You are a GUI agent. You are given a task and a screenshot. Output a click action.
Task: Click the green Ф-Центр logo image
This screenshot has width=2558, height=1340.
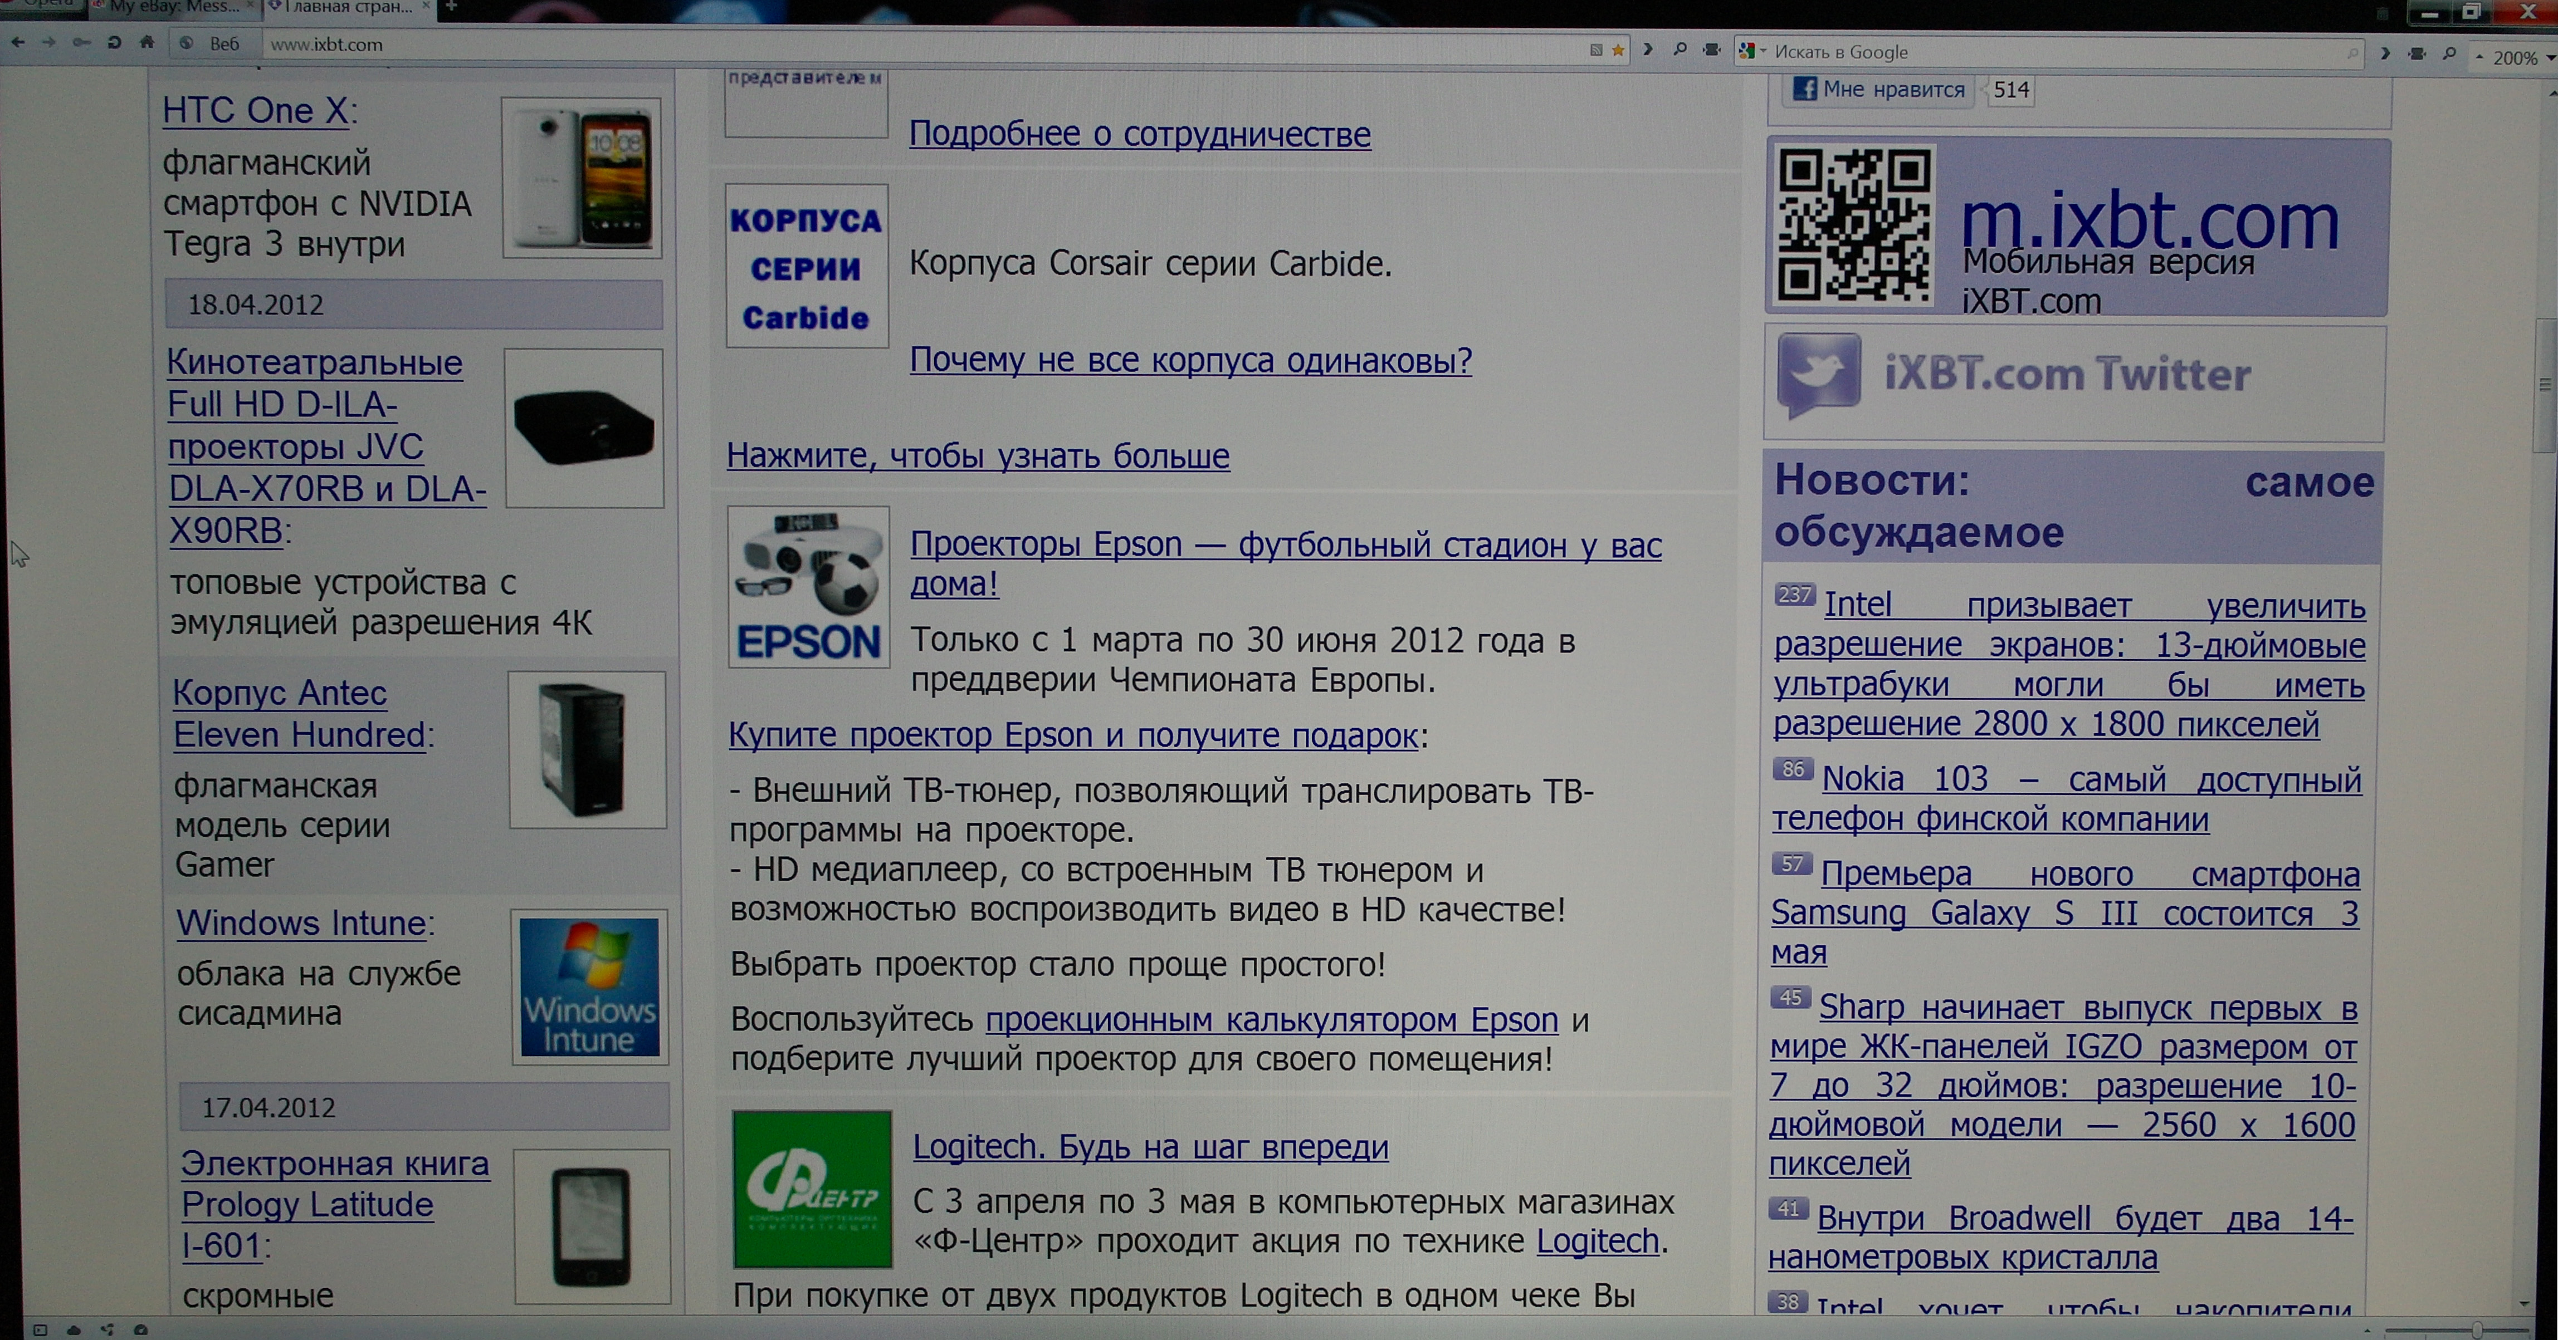tap(812, 1189)
